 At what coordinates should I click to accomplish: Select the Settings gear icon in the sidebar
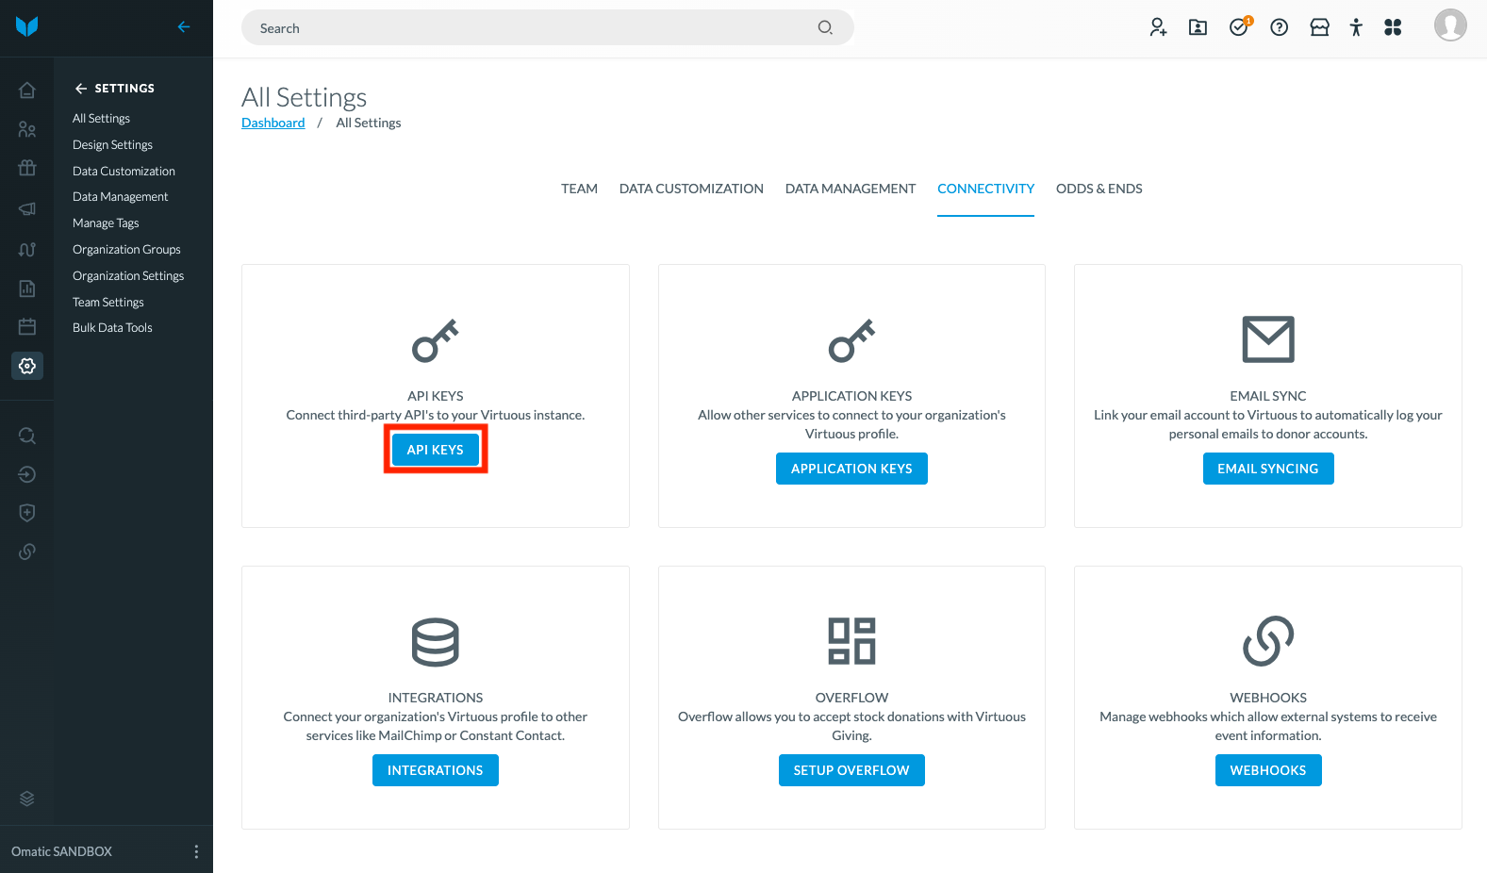pos(27,366)
